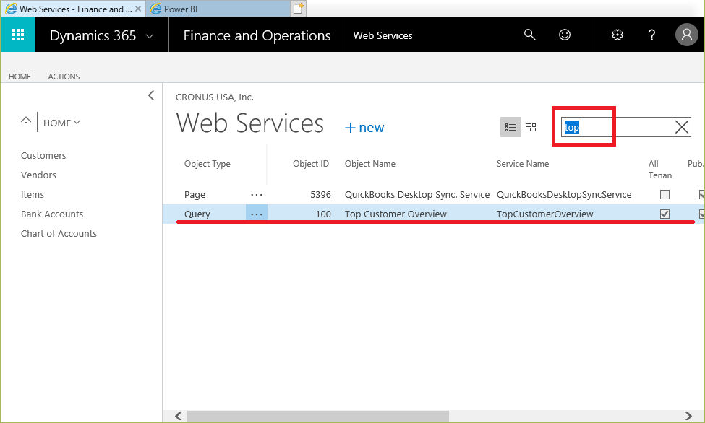Expand the HOME navigation dropdown
705x423 pixels.
(61, 123)
